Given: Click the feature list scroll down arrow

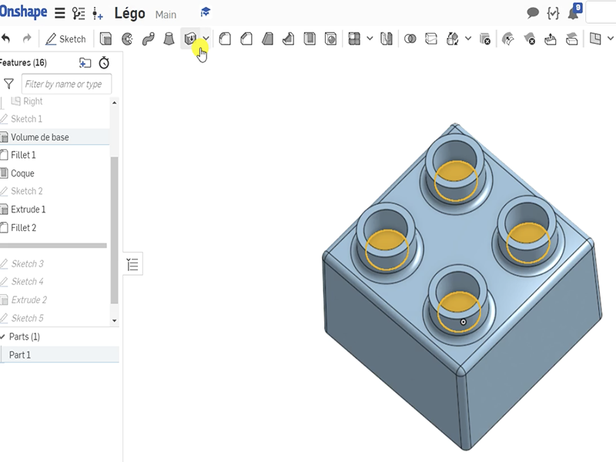Looking at the screenshot, I should [114, 320].
